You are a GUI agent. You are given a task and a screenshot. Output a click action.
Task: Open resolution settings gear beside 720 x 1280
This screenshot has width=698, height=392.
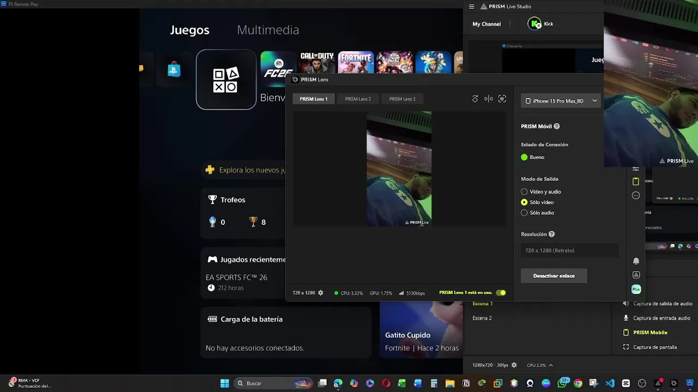click(x=321, y=293)
